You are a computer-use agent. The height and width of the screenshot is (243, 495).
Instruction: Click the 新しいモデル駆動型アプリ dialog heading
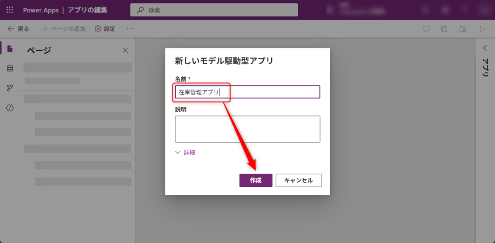pos(224,61)
